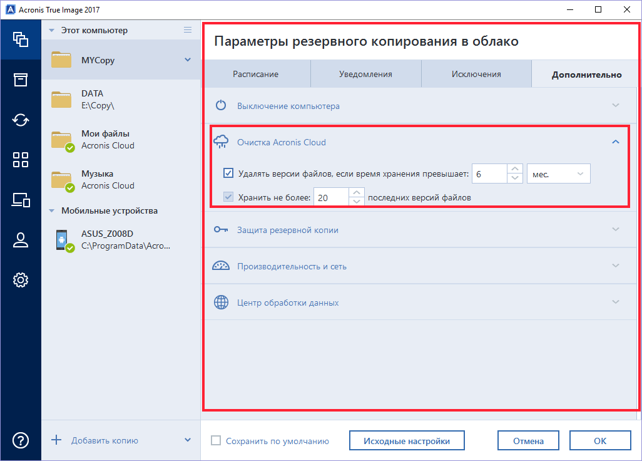Open the Account profile icon
Viewport: 642px width, 461px height.
(x=21, y=240)
